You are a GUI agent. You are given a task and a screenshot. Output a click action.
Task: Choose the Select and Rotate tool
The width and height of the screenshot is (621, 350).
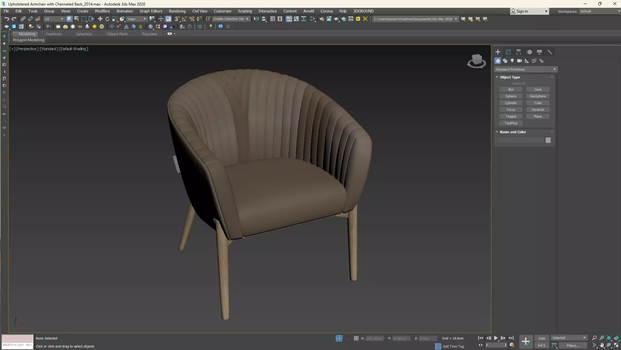[107, 19]
